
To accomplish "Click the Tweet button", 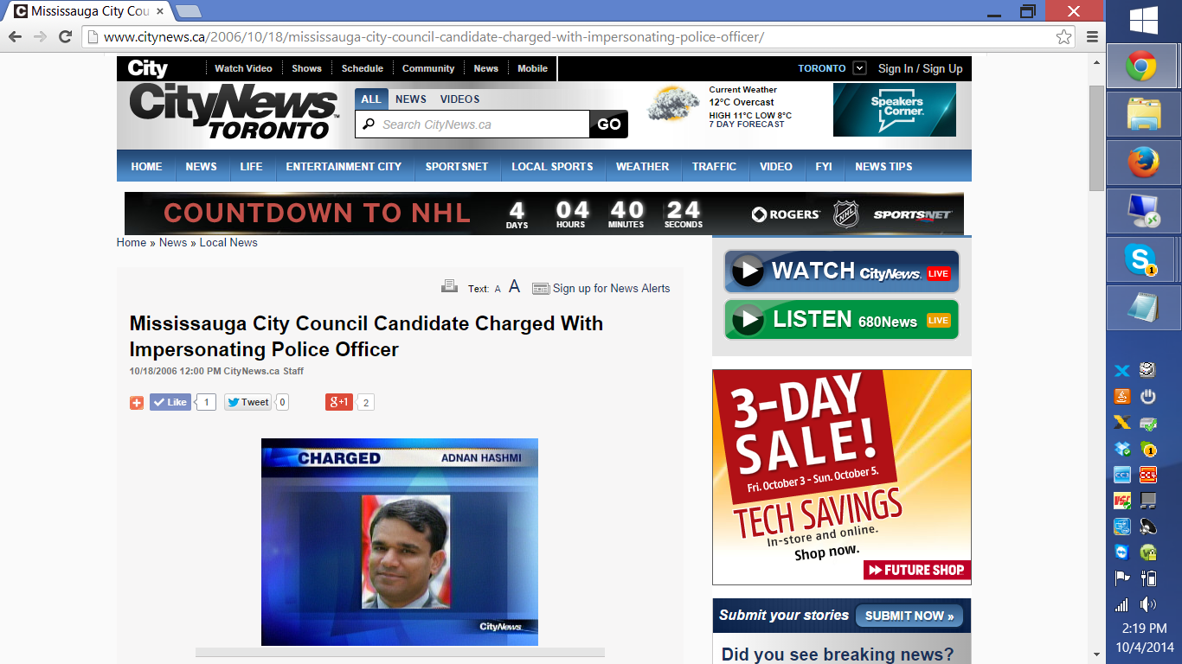I will 248,402.
